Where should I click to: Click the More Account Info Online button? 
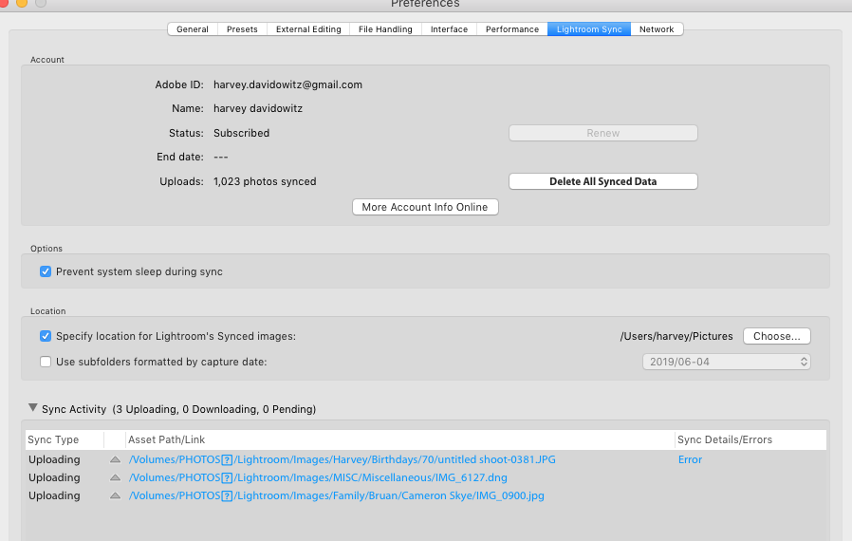[425, 207]
